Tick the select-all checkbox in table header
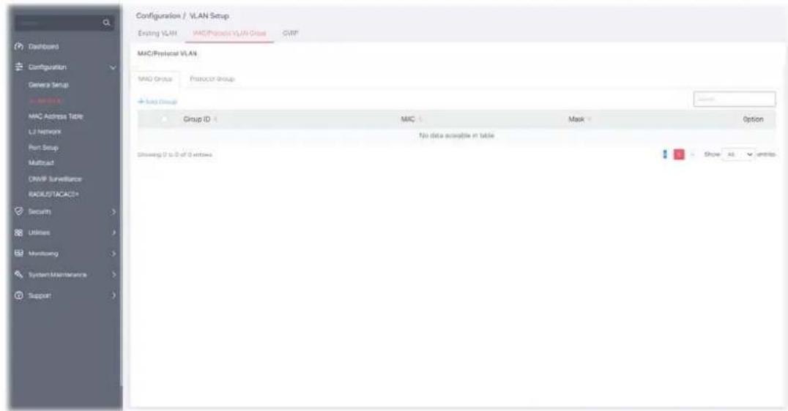 (x=164, y=119)
